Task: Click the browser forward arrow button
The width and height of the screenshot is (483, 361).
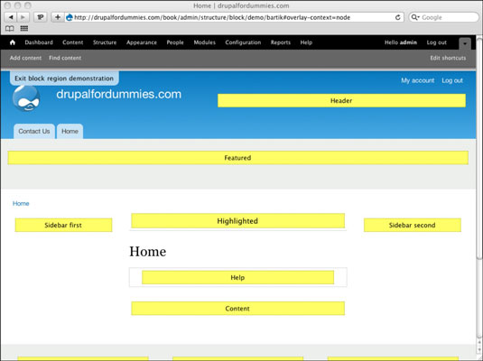Action: (x=23, y=17)
